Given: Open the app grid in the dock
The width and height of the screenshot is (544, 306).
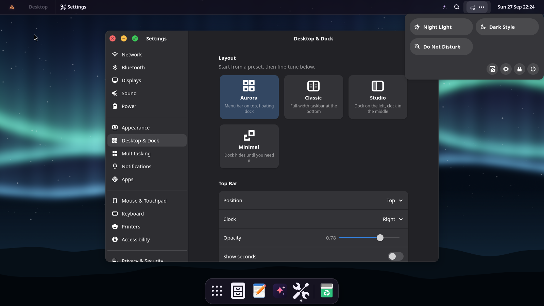Looking at the screenshot, I should tap(217, 291).
